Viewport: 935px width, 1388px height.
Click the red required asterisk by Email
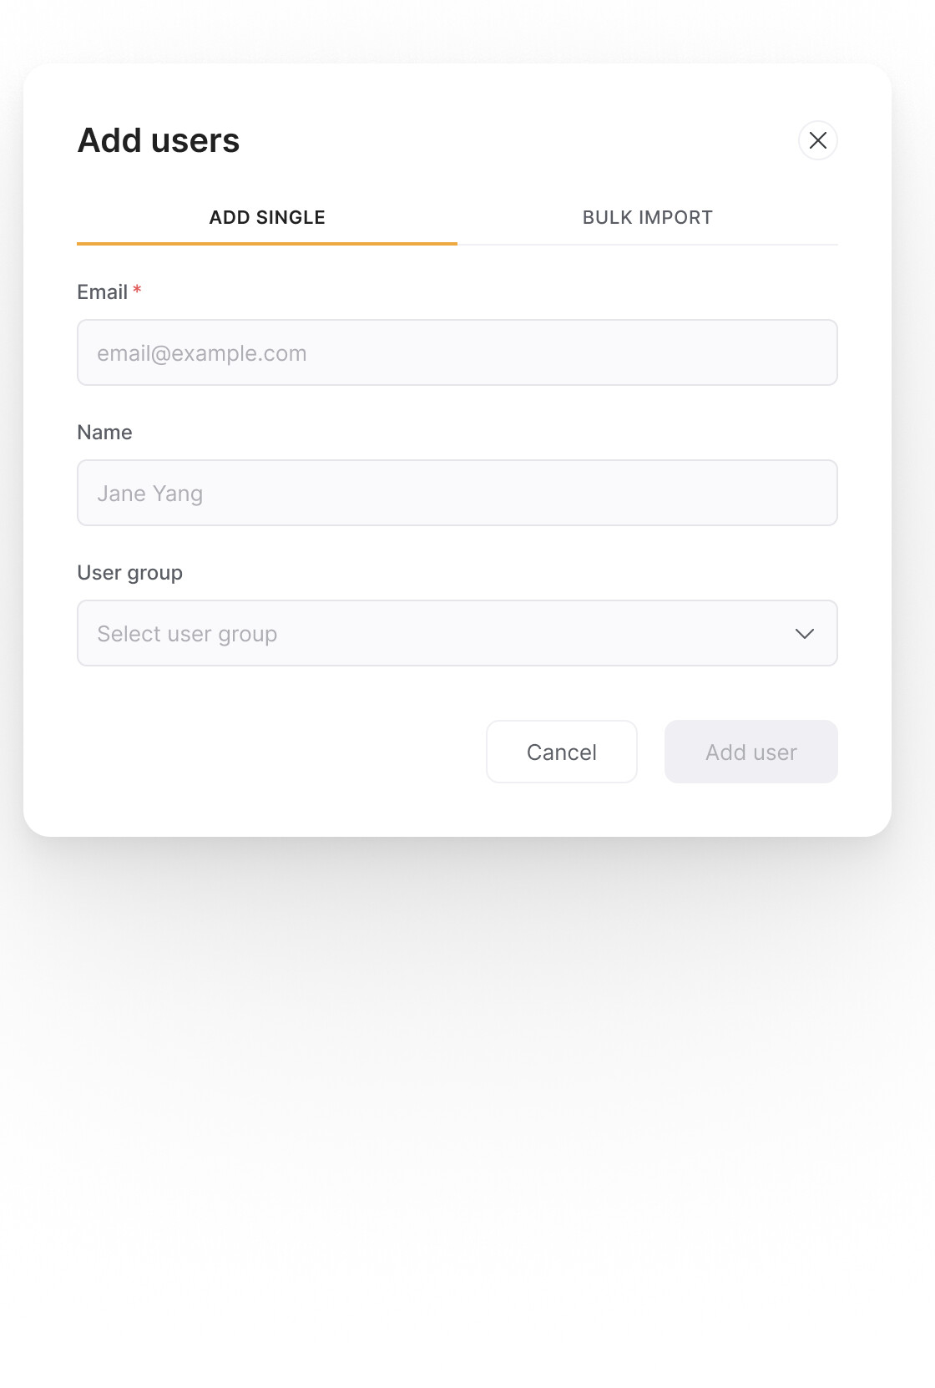(137, 289)
